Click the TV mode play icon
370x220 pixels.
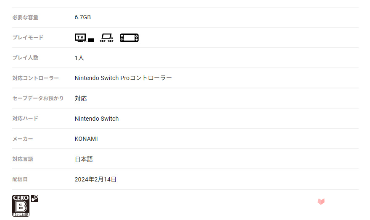[x=84, y=38]
